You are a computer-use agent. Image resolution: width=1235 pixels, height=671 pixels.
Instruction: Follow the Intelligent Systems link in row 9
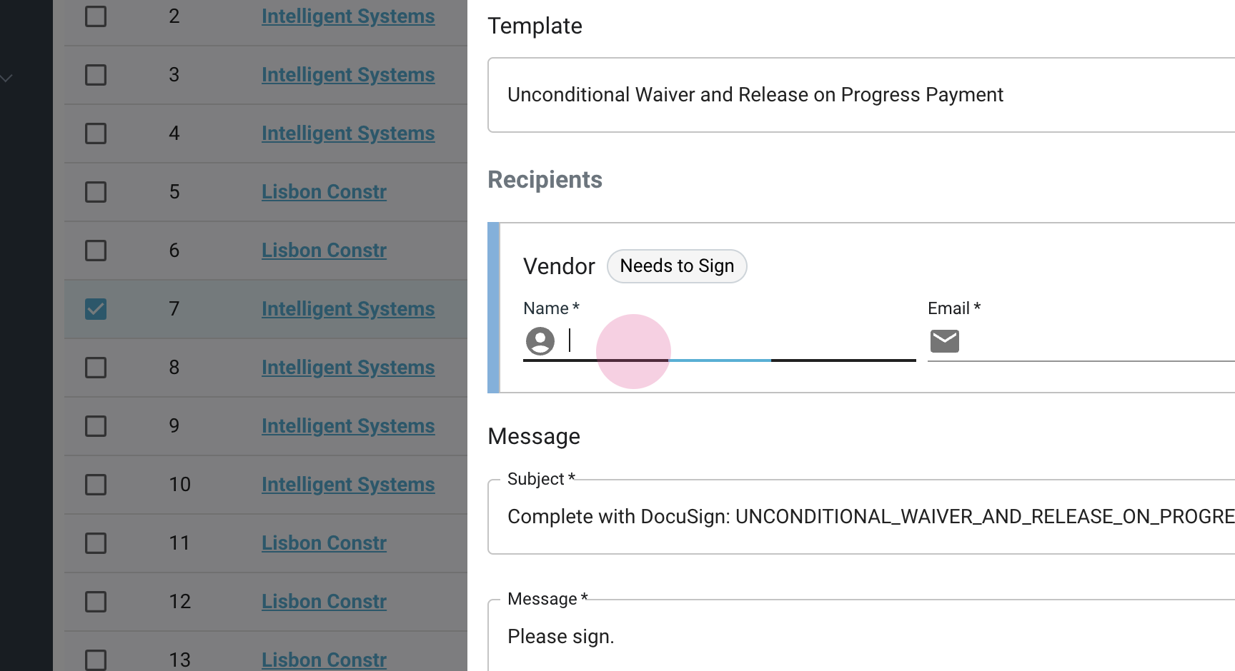click(348, 426)
